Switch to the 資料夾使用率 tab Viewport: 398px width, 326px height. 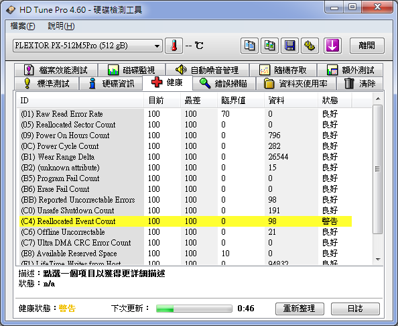[296, 83]
